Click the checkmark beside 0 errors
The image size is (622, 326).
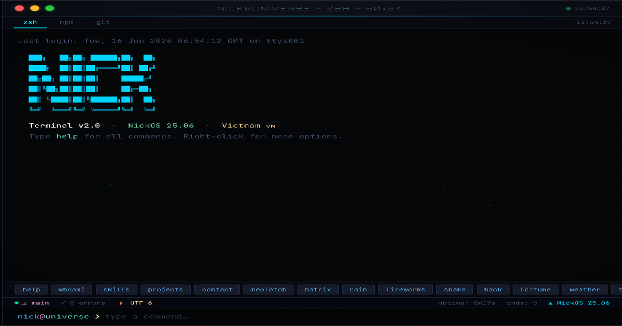tap(63, 303)
